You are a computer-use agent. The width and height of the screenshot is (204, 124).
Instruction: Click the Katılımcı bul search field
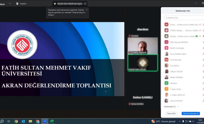pyautogui.click(x=184, y=18)
